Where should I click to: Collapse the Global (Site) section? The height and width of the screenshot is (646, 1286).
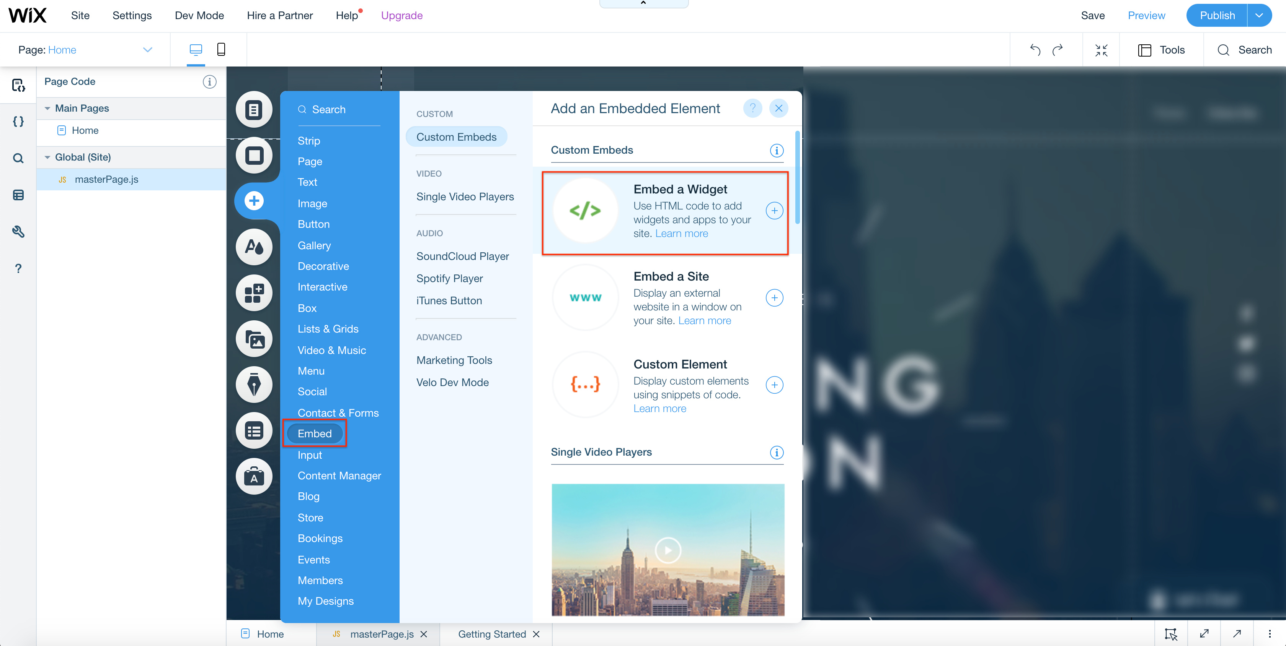(47, 157)
